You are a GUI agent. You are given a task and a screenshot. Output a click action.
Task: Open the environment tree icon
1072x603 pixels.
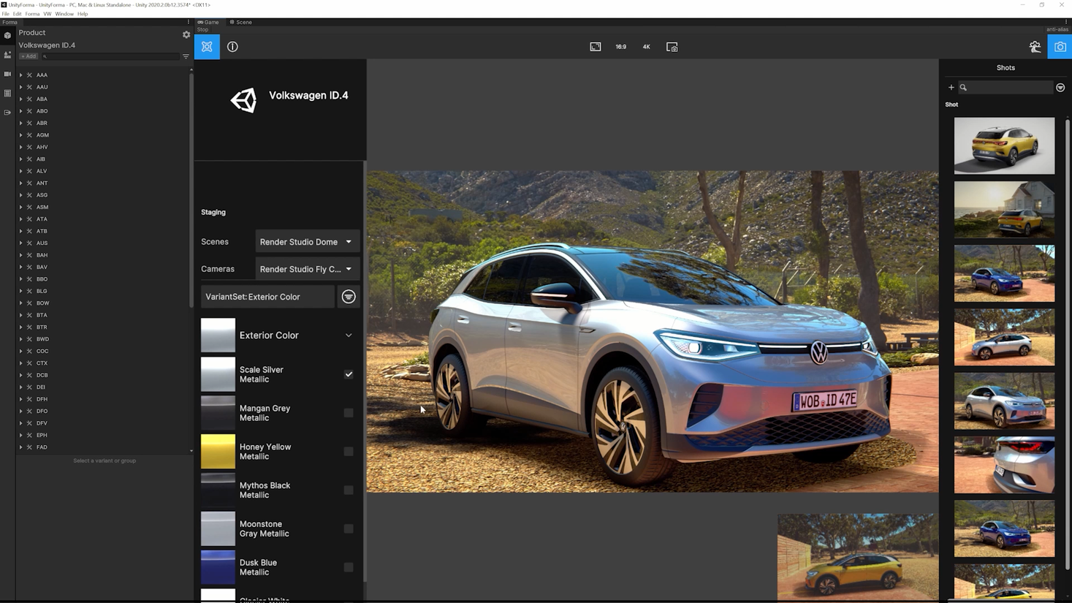(1035, 47)
